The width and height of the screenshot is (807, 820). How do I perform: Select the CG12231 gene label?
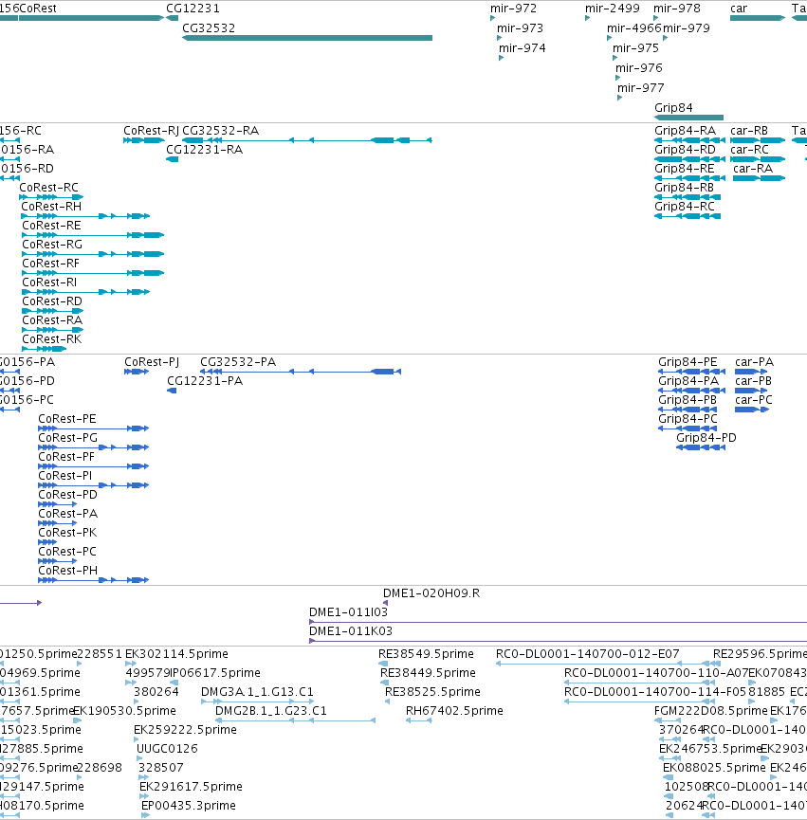193,9
